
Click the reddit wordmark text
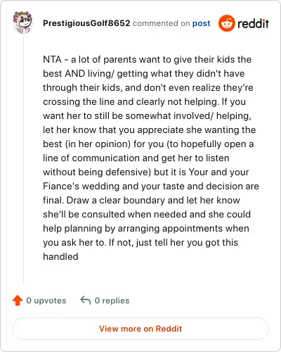(253, 23)
